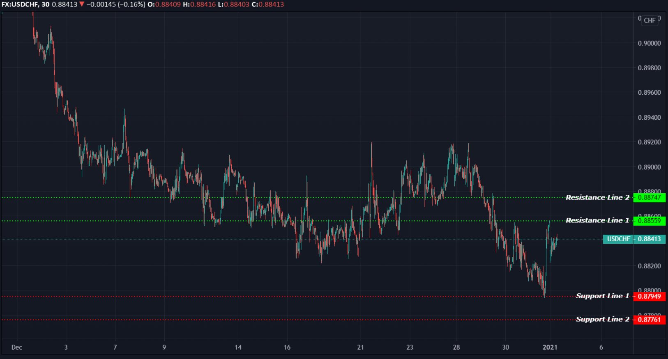
Task: Click the C:0.88413 close value
Action: 267,5
